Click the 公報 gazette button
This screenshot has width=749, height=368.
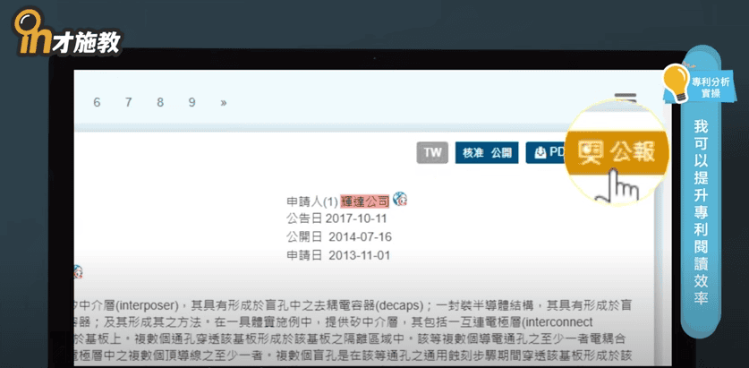(x=619, y=150)
